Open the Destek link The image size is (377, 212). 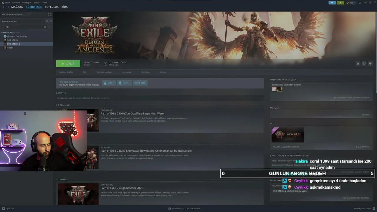click(163, 72)
